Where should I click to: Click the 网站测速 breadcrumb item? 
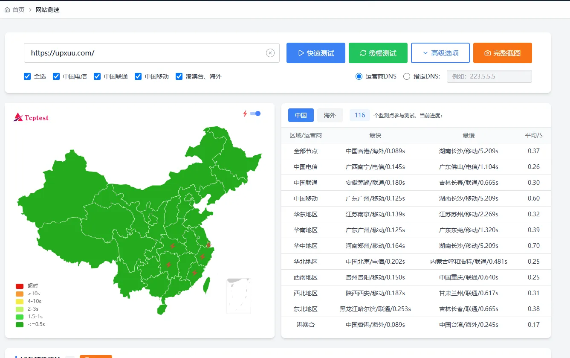click(48, 9)
